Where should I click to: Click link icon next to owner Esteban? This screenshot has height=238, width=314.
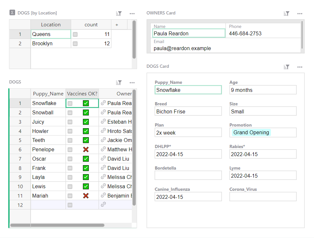[x=103, y=122]
